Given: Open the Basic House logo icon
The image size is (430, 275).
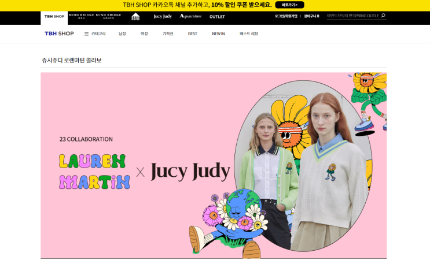Looking at the screenshot, I should point(135,17).
